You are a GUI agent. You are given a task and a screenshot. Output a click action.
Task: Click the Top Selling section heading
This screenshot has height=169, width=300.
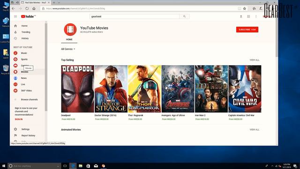[x=67, y=60]
